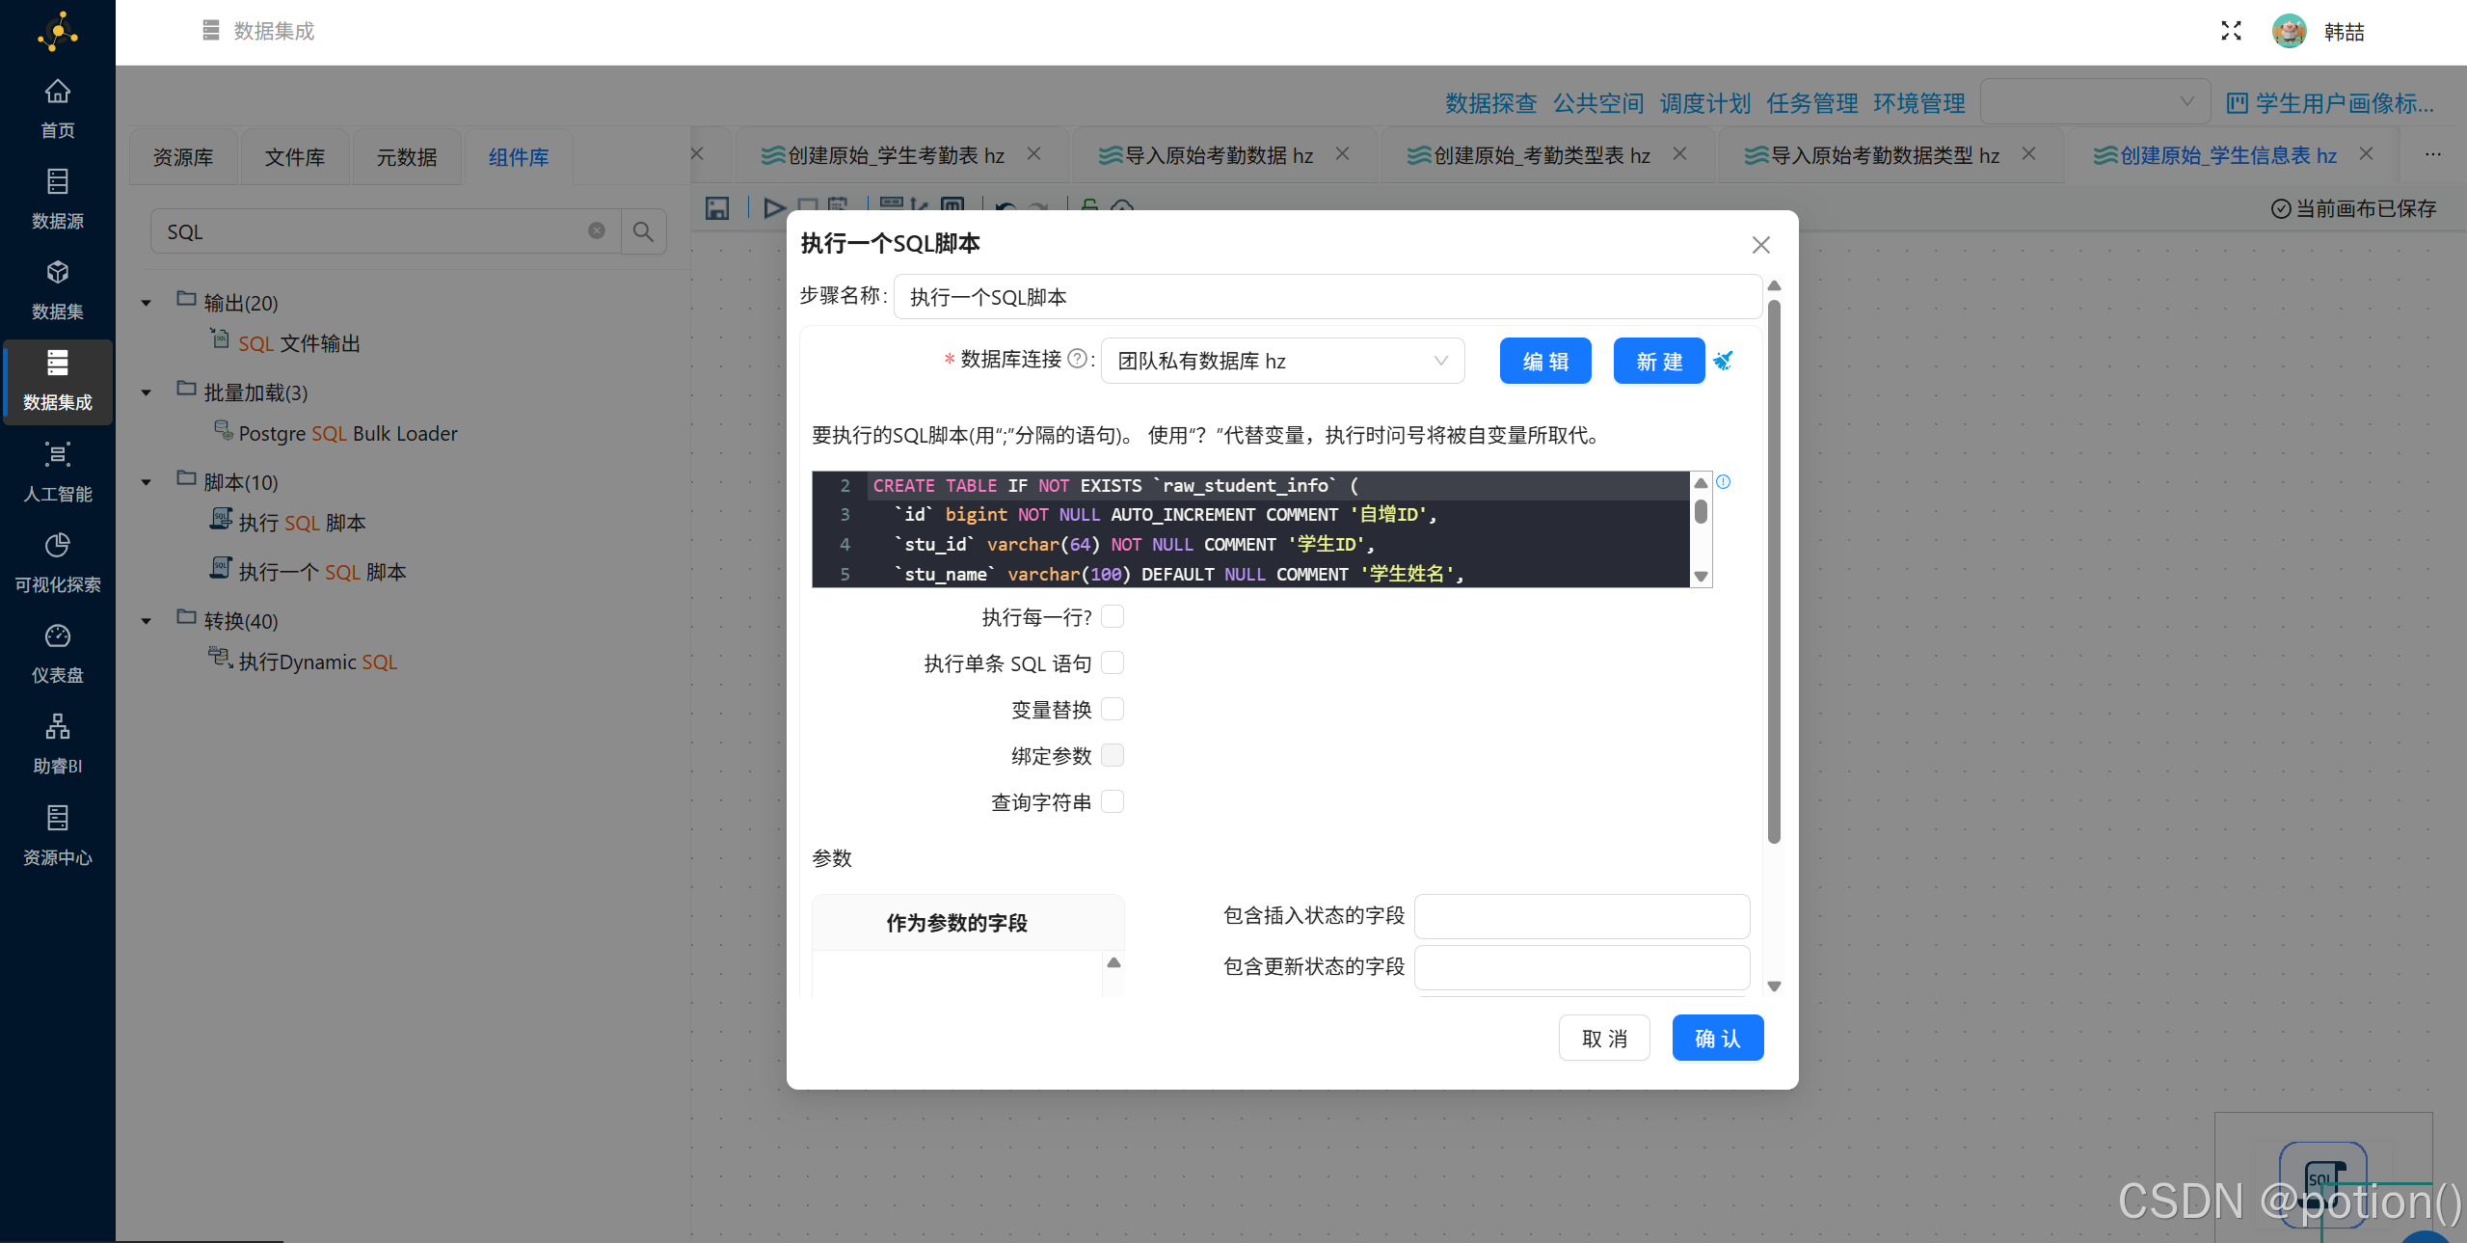Open 人工智能 from the left sidebar
This screenshot has width=2467, height=1243.
(58, 473)
